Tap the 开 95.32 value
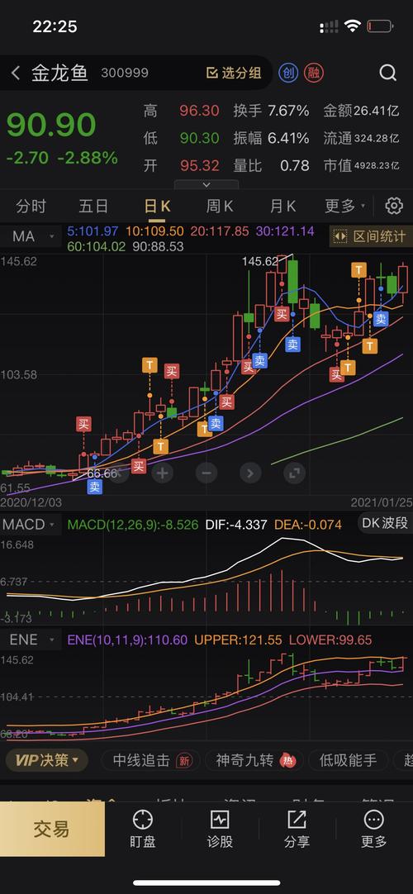413x894 pixels. 199,166
